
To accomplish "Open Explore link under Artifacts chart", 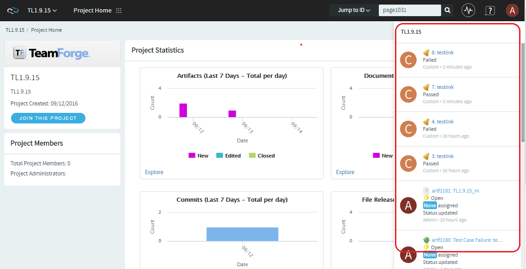I will tap(154, 172).
